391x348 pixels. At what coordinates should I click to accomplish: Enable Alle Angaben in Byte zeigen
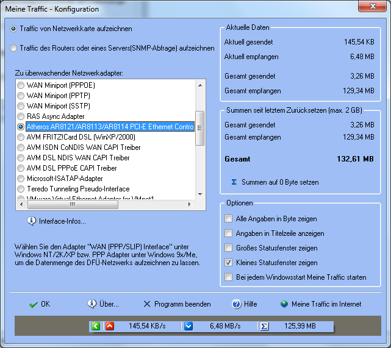pos(228,218)
